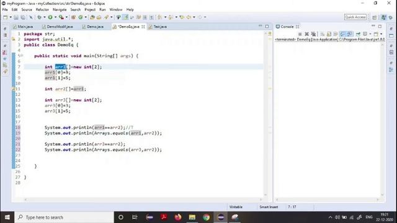Click the Display Selected Console monitor icon

tap(365, 34)
